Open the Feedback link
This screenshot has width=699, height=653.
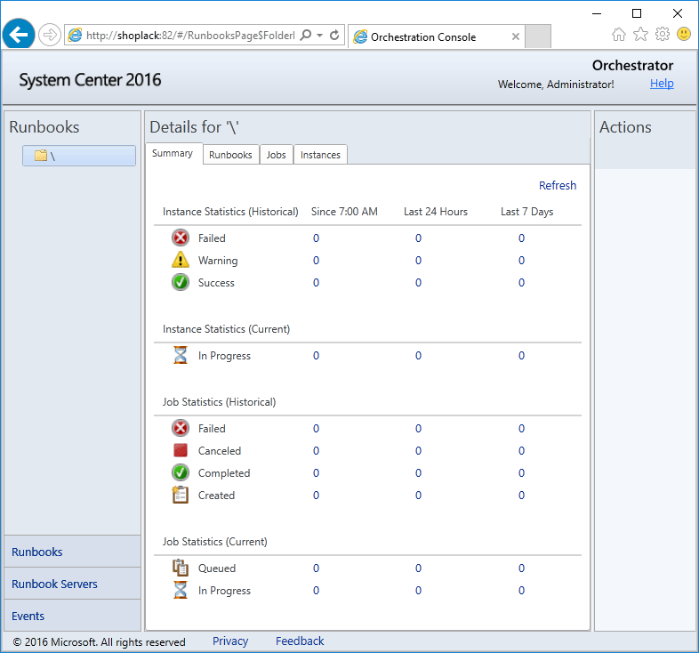coord(300,641)
